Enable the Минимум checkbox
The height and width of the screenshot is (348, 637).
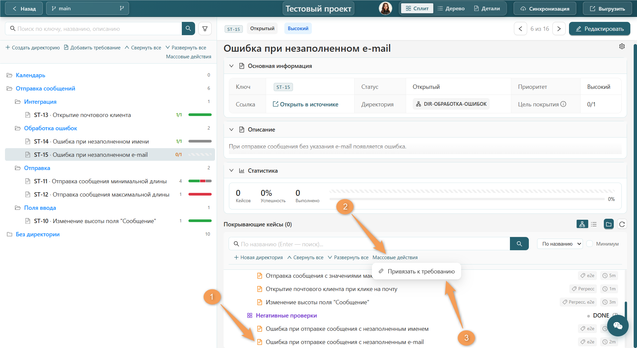coord(590,244)
